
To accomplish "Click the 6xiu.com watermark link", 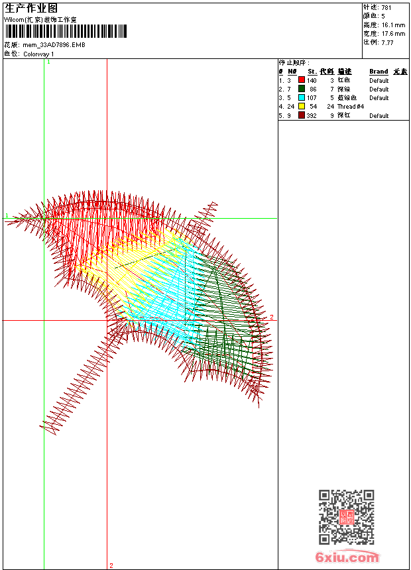I will pos(347,557).
